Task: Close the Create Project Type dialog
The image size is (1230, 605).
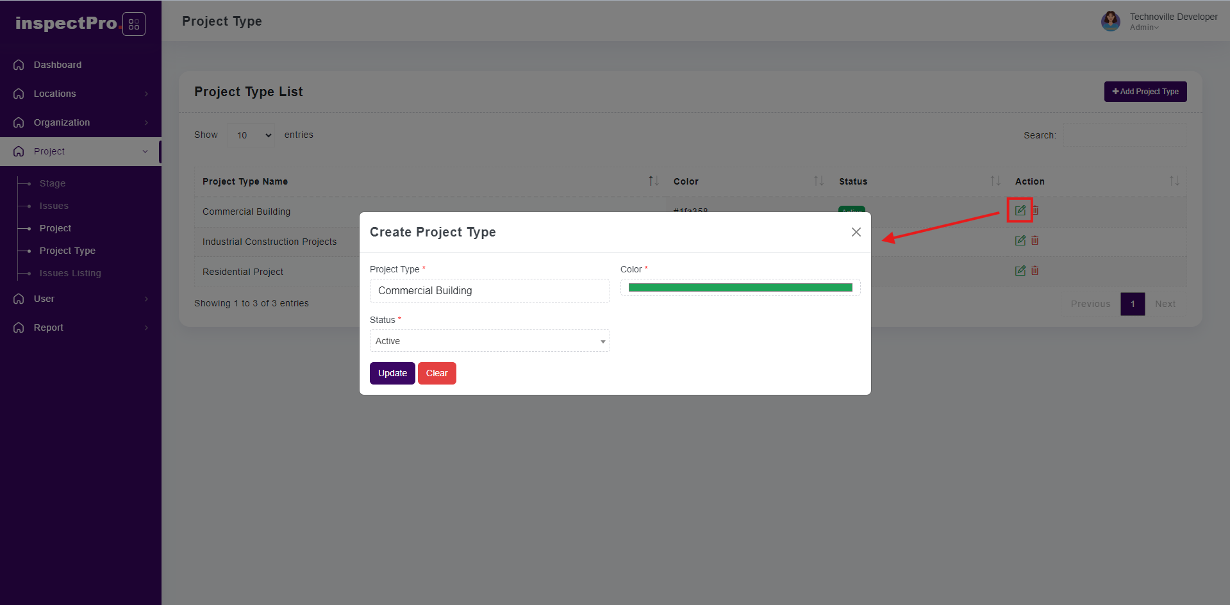Action: (856, 232)
